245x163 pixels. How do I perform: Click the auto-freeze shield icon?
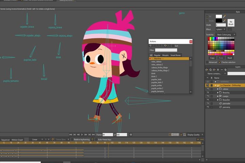pos(92,139)
